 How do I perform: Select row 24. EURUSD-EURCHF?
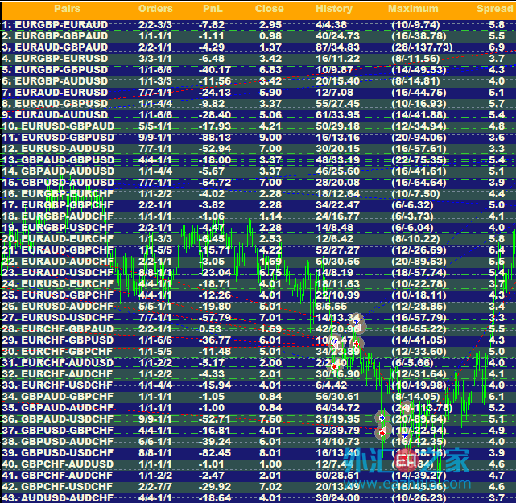pos(259,284)
